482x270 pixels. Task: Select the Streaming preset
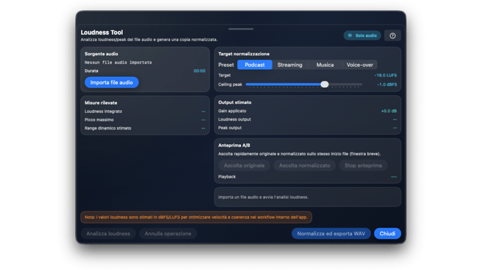pyautogui.click(x=290, y=65)
